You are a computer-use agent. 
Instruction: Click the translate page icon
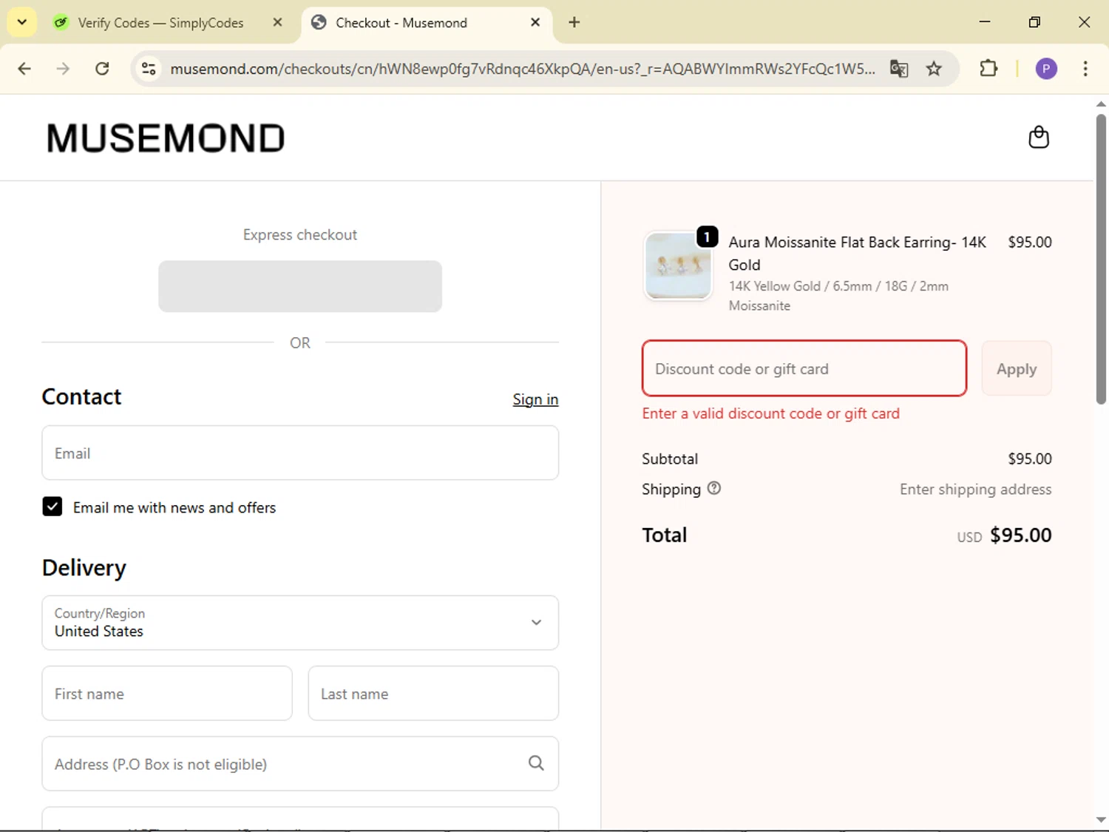tap(899, 69)
